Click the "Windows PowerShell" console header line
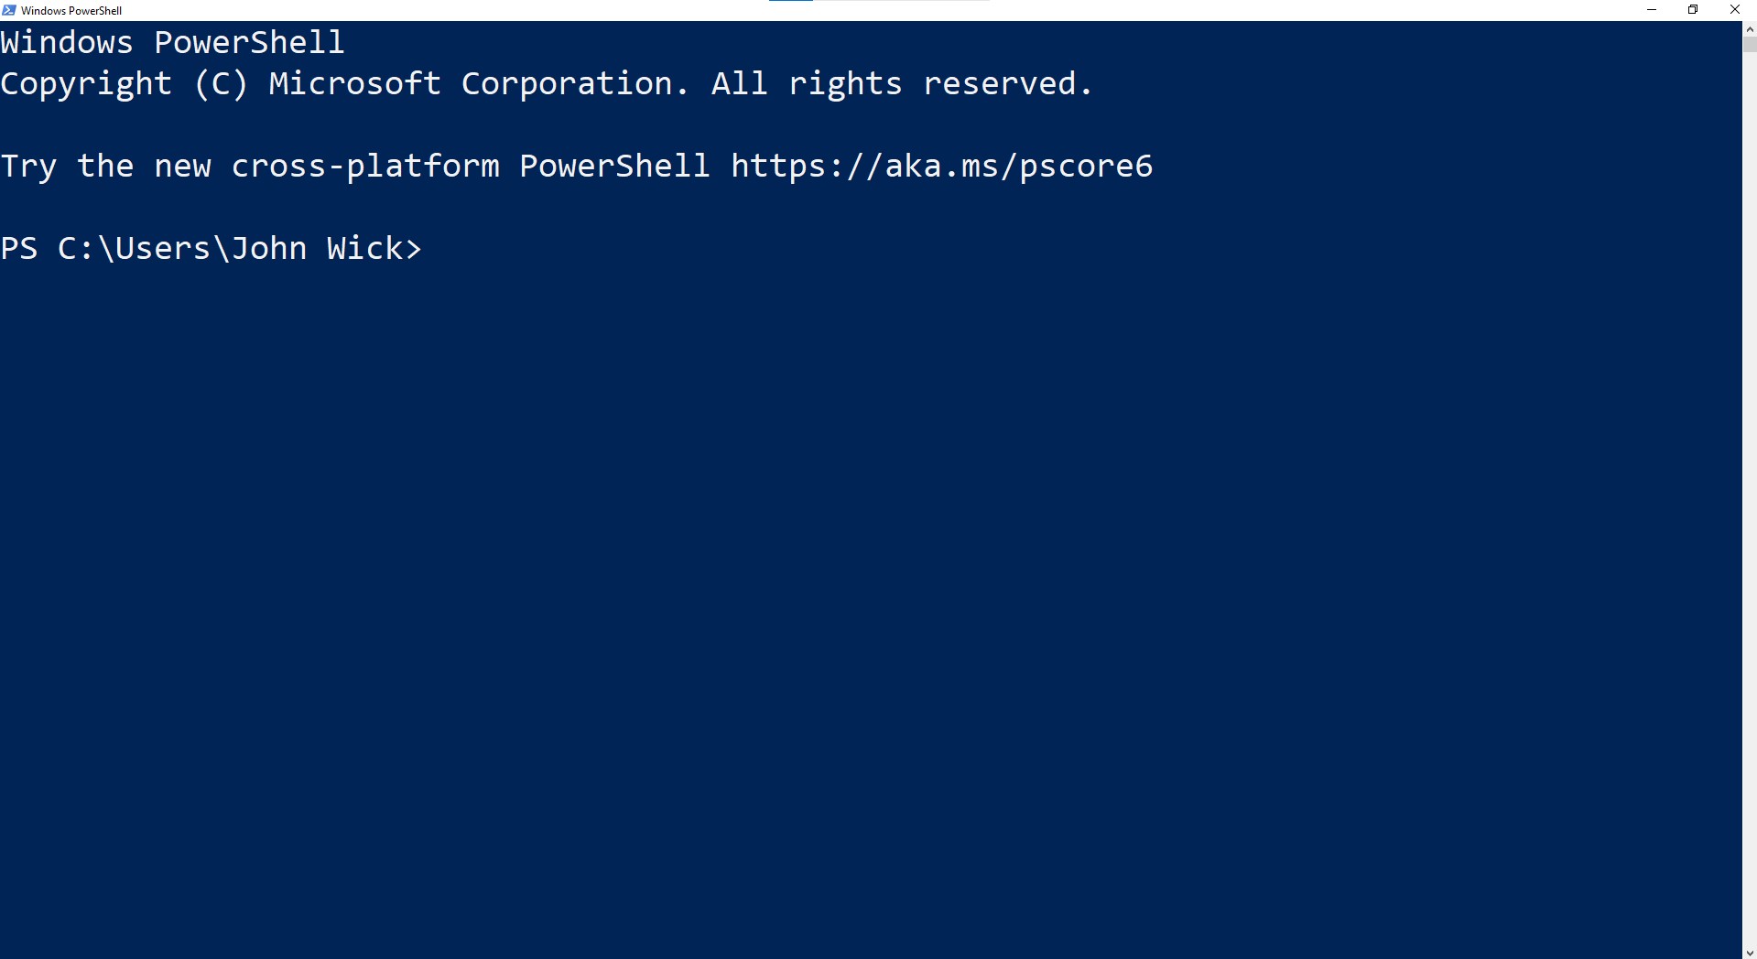 [172, 43]
